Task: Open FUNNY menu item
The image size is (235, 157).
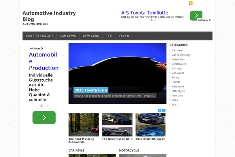Action: (124, 36)
